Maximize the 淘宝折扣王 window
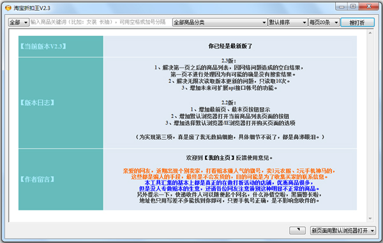The image size is (383, 243). (353, 6)
